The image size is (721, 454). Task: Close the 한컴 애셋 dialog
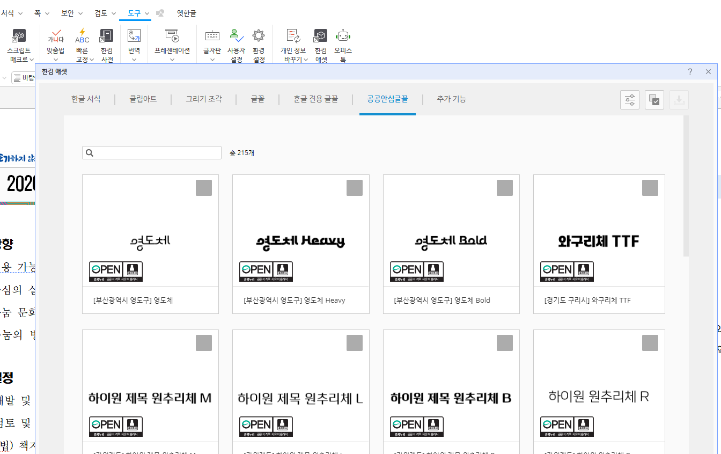point(708,71)
